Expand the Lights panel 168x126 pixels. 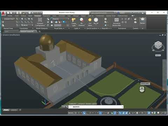point(77,28)
